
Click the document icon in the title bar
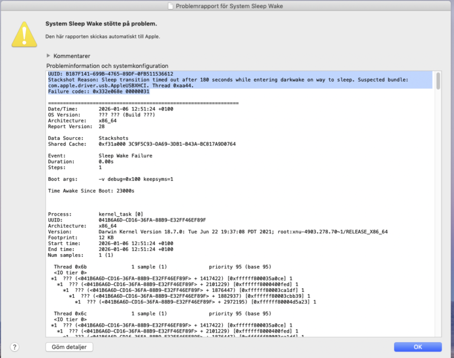pos(170,5)
